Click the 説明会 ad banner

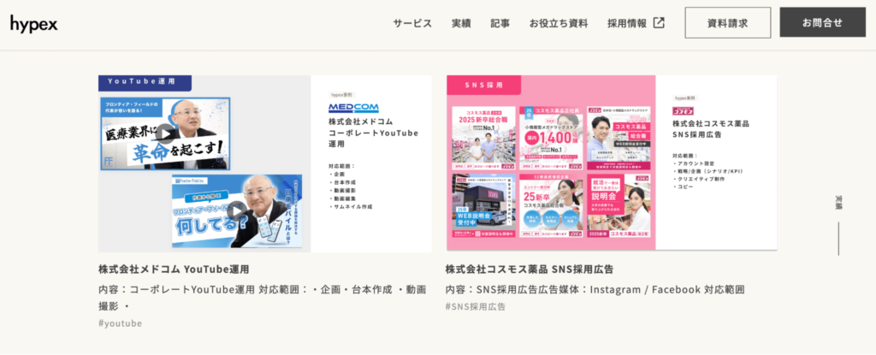click(x=619, y=206)
